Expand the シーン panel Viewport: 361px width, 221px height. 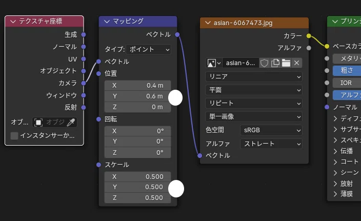pyautogui.click(x=335, y=173)
